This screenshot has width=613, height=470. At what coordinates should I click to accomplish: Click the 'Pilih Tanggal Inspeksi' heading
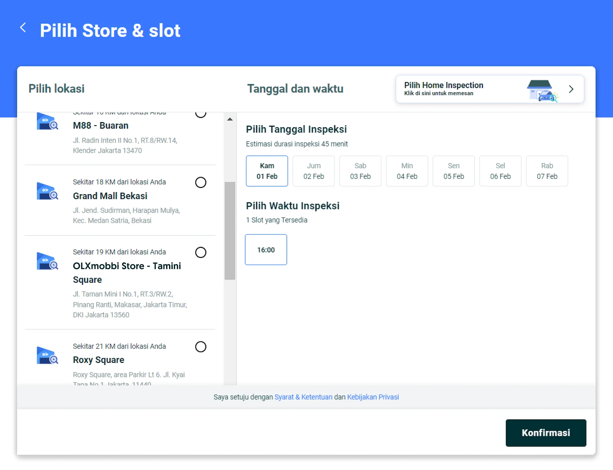point(296,129)
